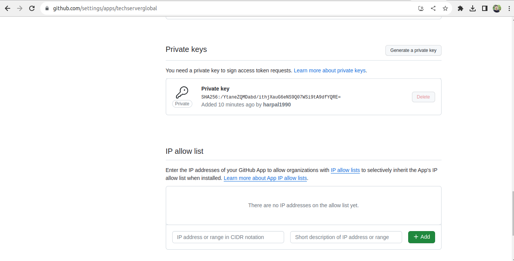Open the IP allow lists link
The width and height of the screenshot is (514, 261).
coord(345,170)
